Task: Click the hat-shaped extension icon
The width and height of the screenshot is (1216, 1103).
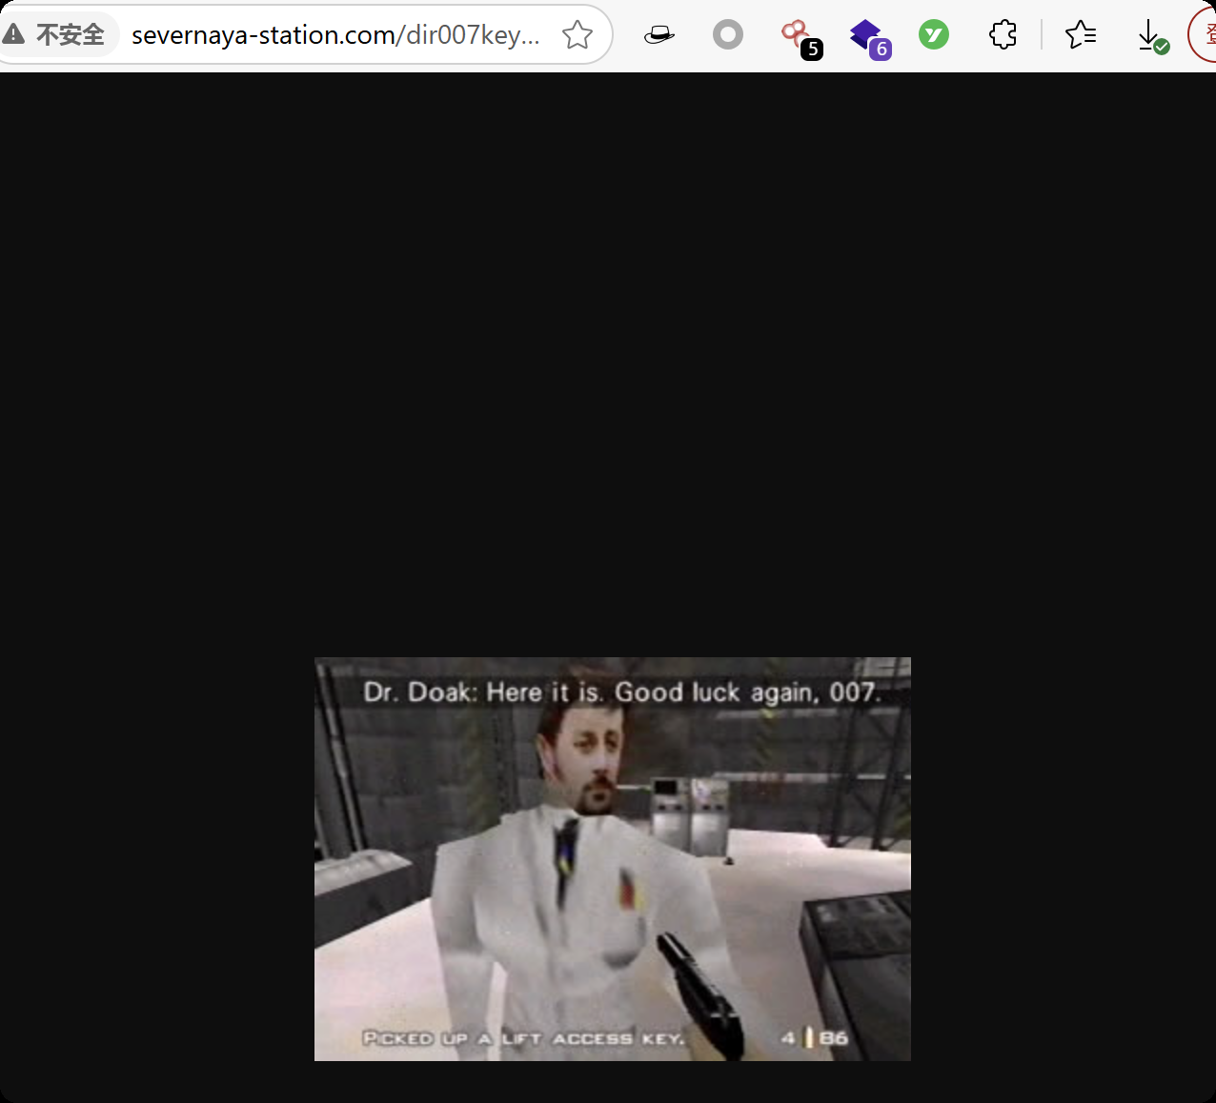Action: [659, 34]
